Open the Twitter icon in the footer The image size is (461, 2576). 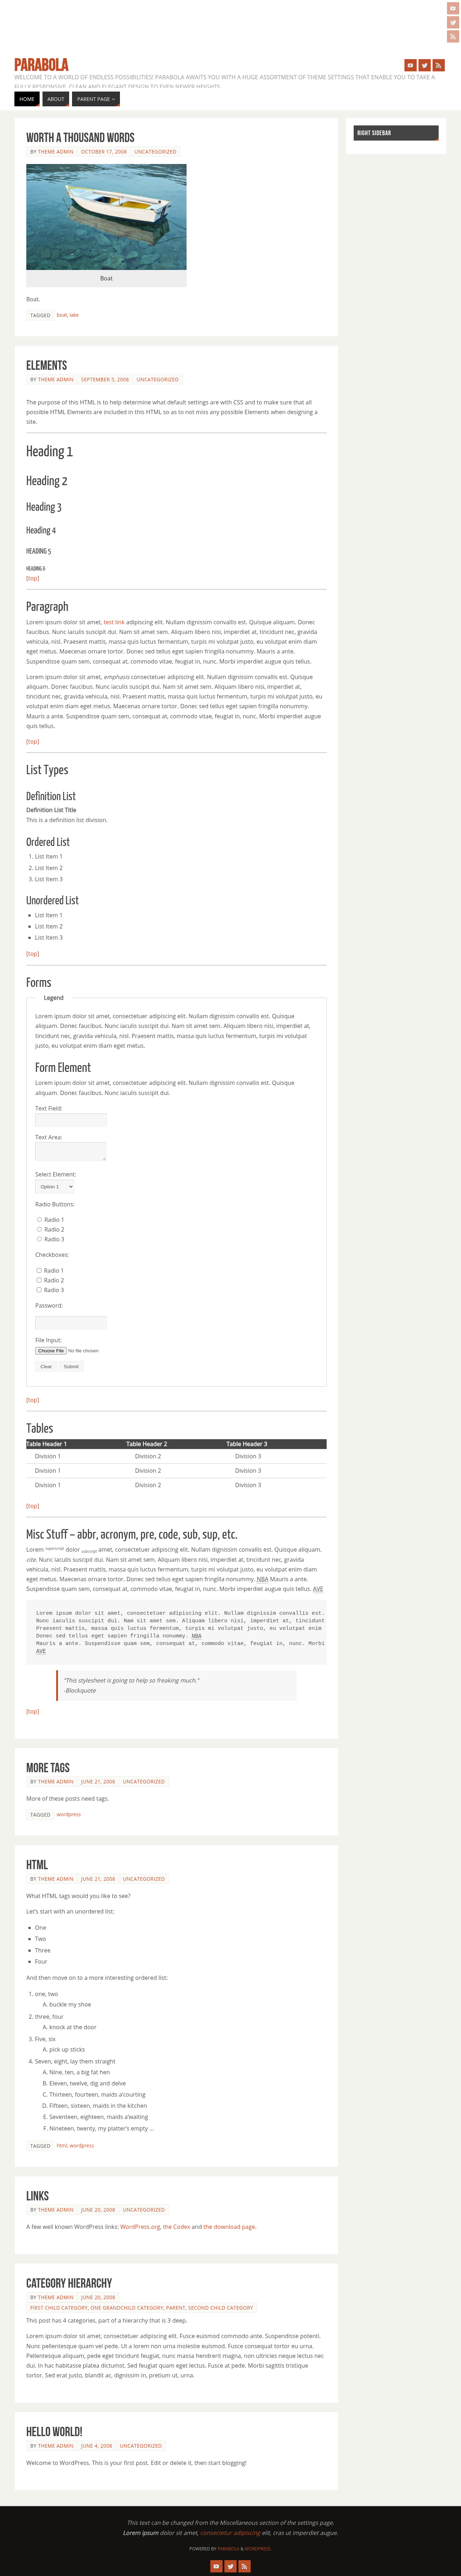pos(230,2566)
